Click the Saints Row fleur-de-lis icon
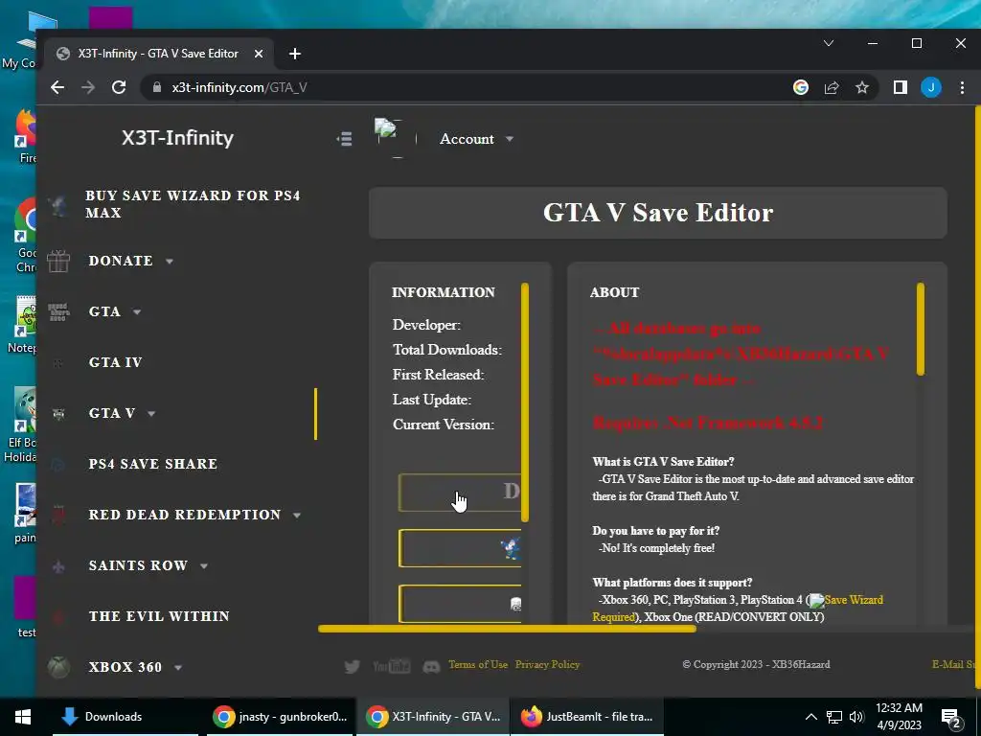 [58, 566]
